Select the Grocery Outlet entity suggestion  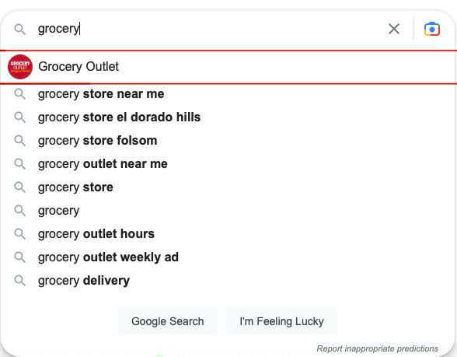pos(228,67)
